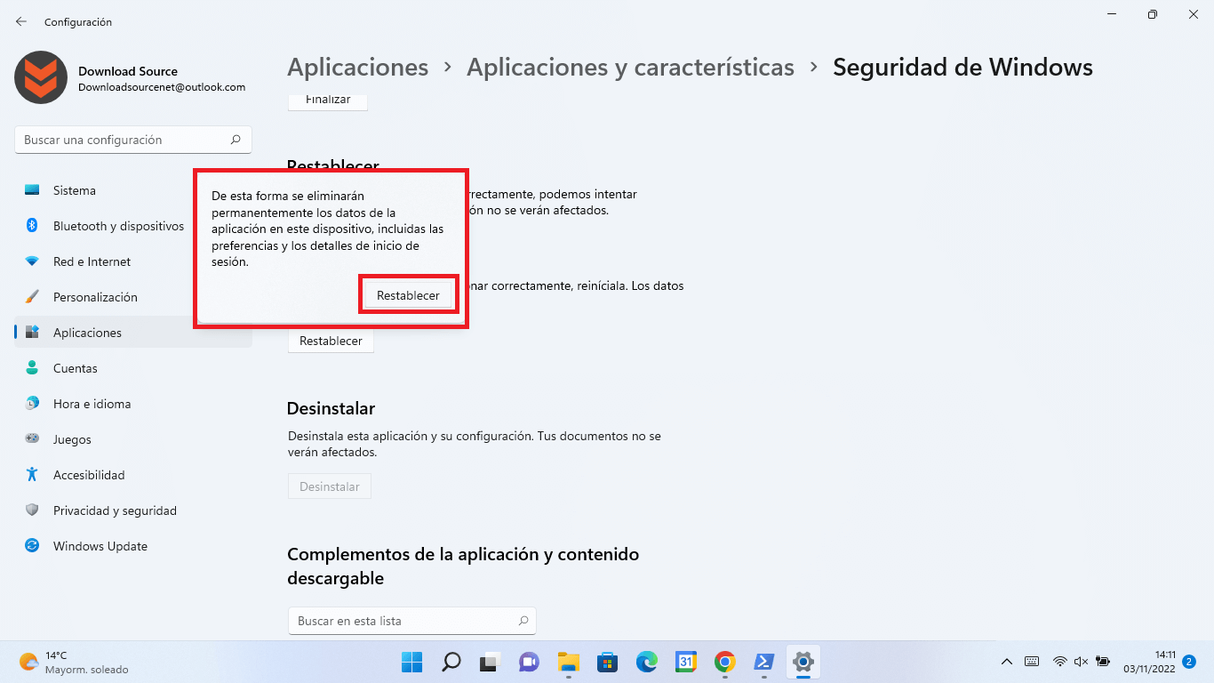Open the Calendar app on the taskbar
This screenshot has width=1214, height=683.
pyautogui.click(x=685, y=662)
